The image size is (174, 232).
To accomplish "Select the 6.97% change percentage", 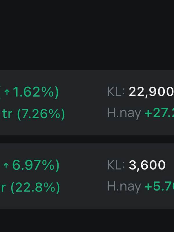I will pos(33,165).
